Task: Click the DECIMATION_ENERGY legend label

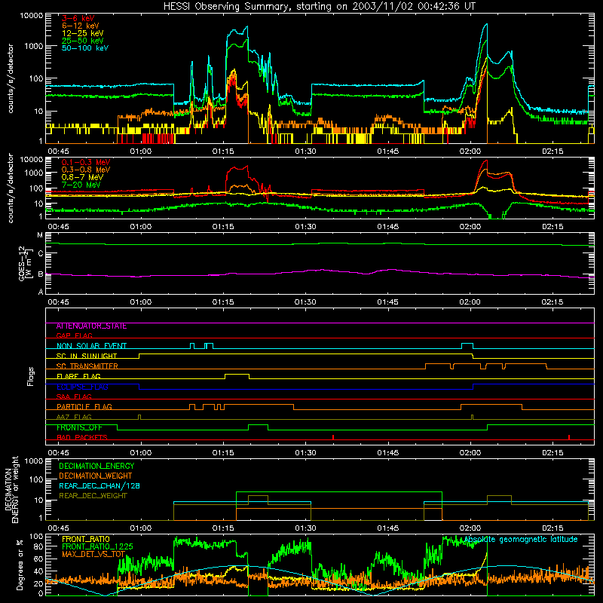Action: click(96, 466)
